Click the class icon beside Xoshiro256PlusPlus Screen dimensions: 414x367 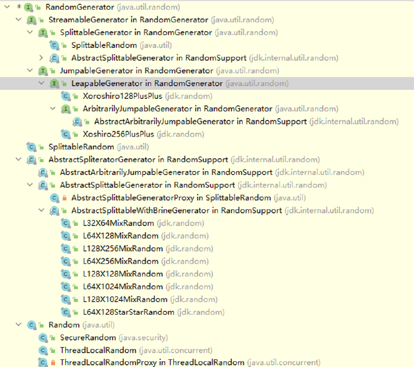coord(65,134)
